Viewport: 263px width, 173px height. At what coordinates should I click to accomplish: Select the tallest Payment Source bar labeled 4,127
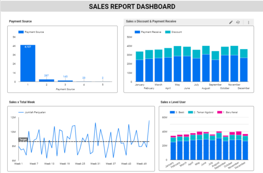28,63
